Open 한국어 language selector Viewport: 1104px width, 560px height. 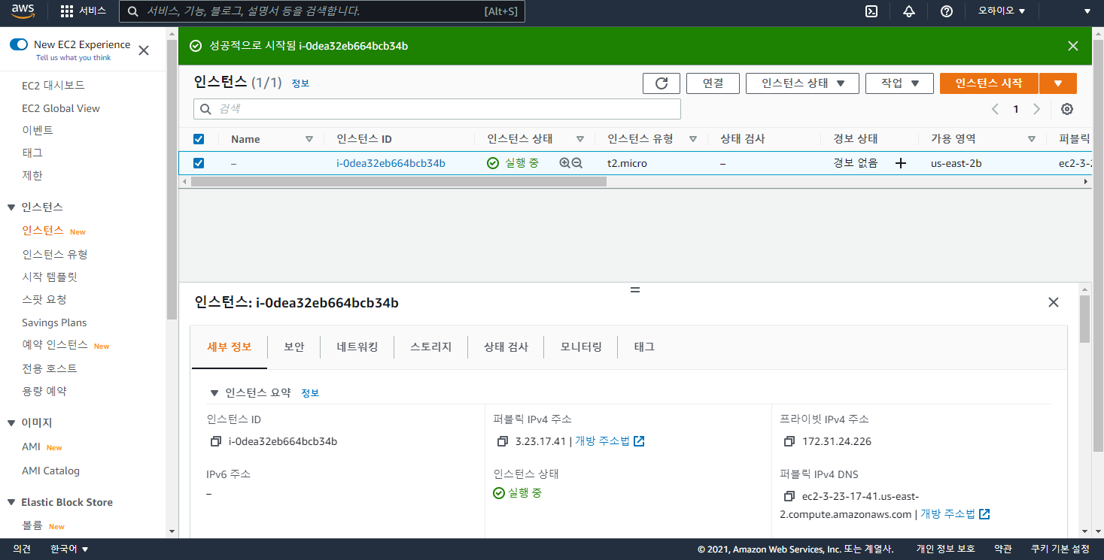(x=69, y=549)
